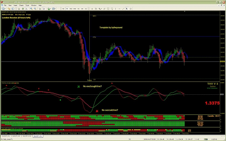Switch timeframe to M5

[x=67, y=9]
